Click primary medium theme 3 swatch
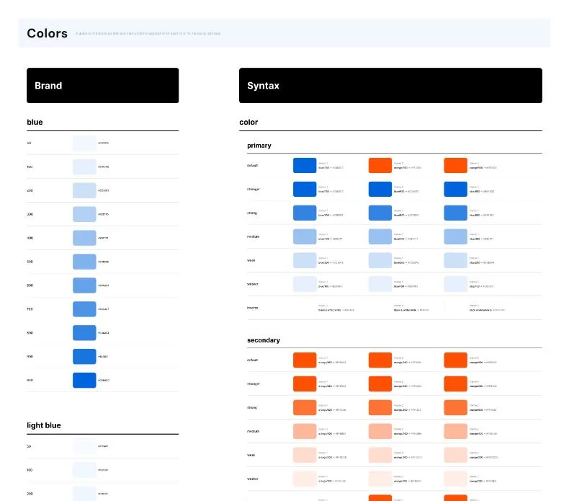The height and width of the screenshot is (501, 569). click(455, 236)
